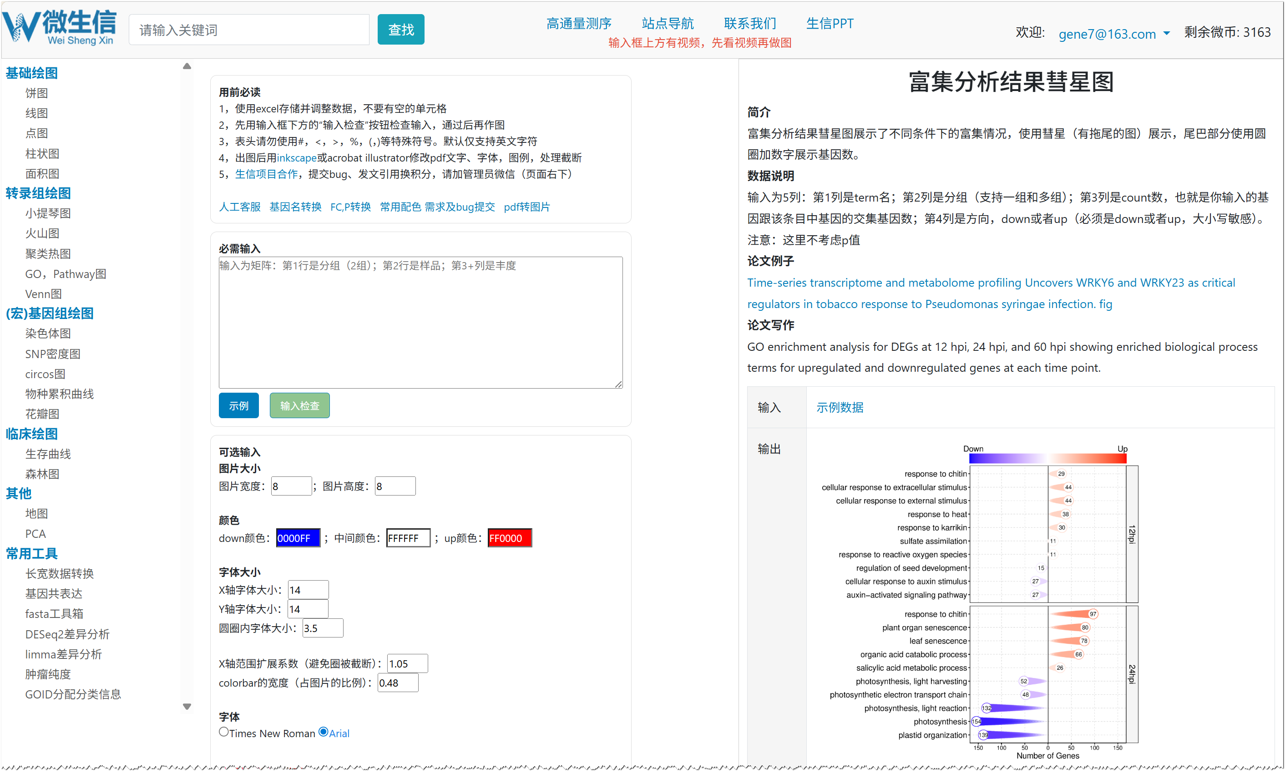Image resolution: width=1285 pixels, height=774 pixels.
Task: Pick the up color swatch FF0000
Action: [510, 538]
